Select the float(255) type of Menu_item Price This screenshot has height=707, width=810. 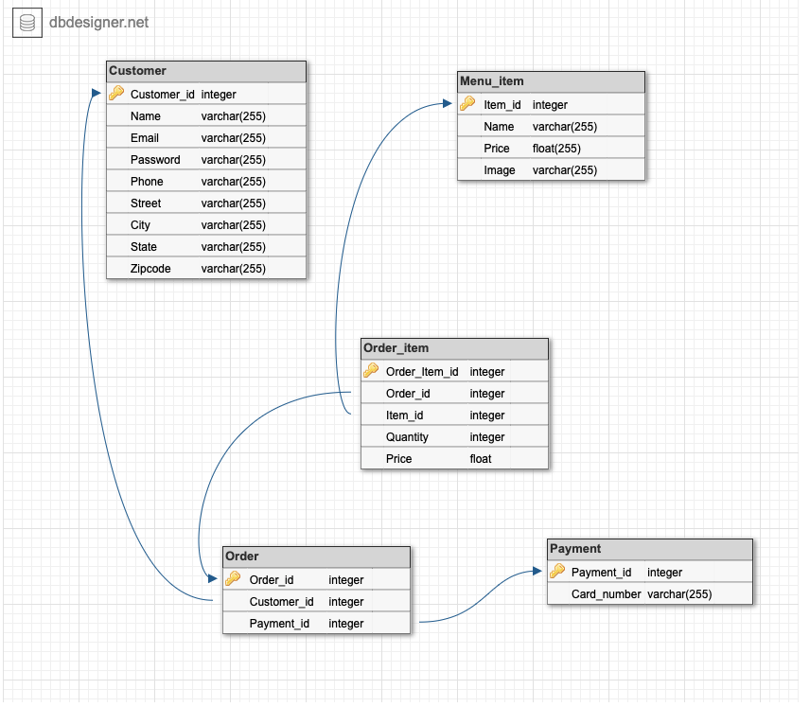556,149
